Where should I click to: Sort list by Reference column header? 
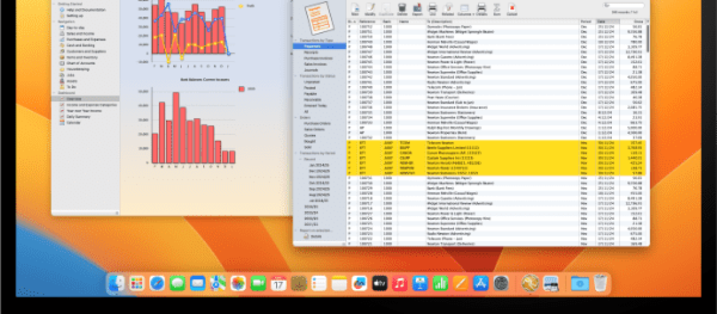(370, 21)
